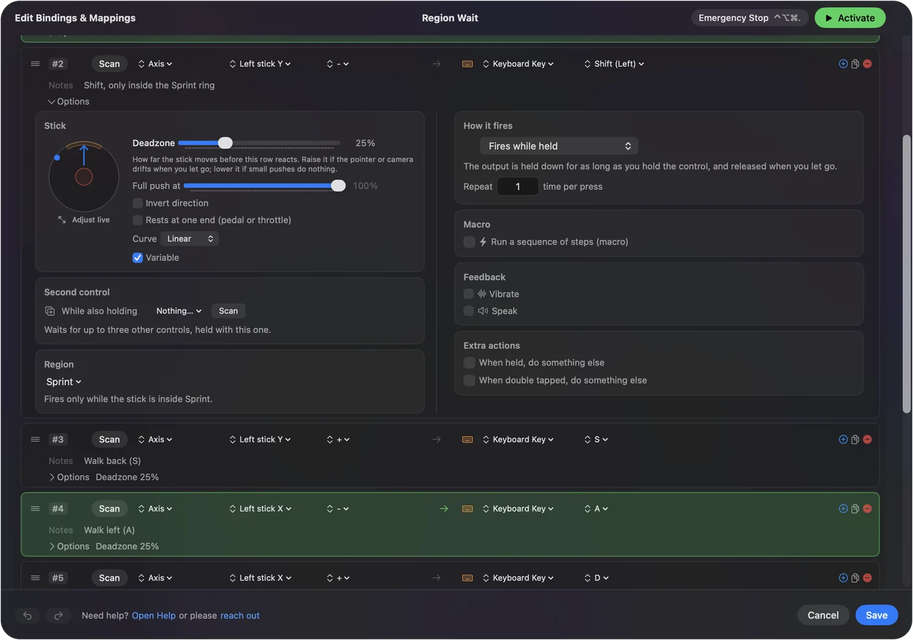
Task: Grab the reorder handle of row #2
Action: tap(35, 64)
